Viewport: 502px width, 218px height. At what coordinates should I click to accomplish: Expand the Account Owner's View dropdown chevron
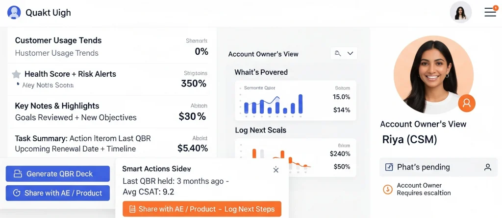point(351,53)
